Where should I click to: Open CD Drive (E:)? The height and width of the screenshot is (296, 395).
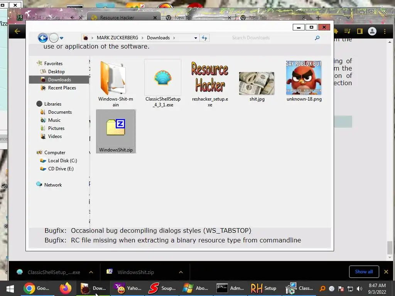61,169
